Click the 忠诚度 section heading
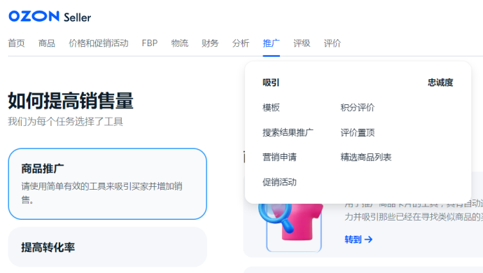 (440, 83)
